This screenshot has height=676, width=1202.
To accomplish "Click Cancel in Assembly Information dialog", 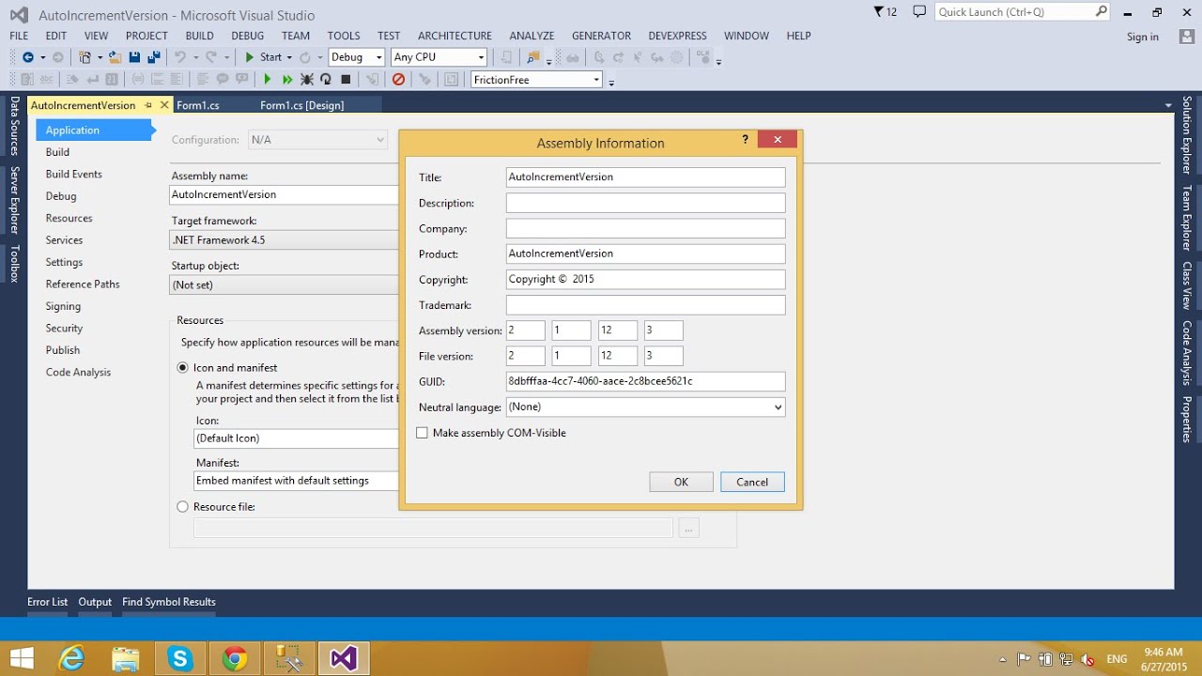I will click(x=752, y=482).
